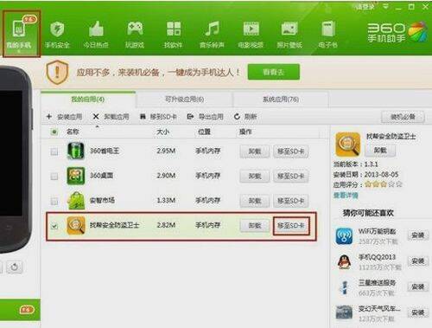Sort the list by the 大小 column header
Image resolution: width=432 pixels, height=328 pixels.
[162, 132]
